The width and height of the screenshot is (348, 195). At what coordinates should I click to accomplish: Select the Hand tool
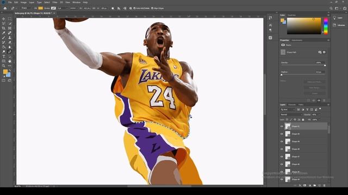coord(10,61)
